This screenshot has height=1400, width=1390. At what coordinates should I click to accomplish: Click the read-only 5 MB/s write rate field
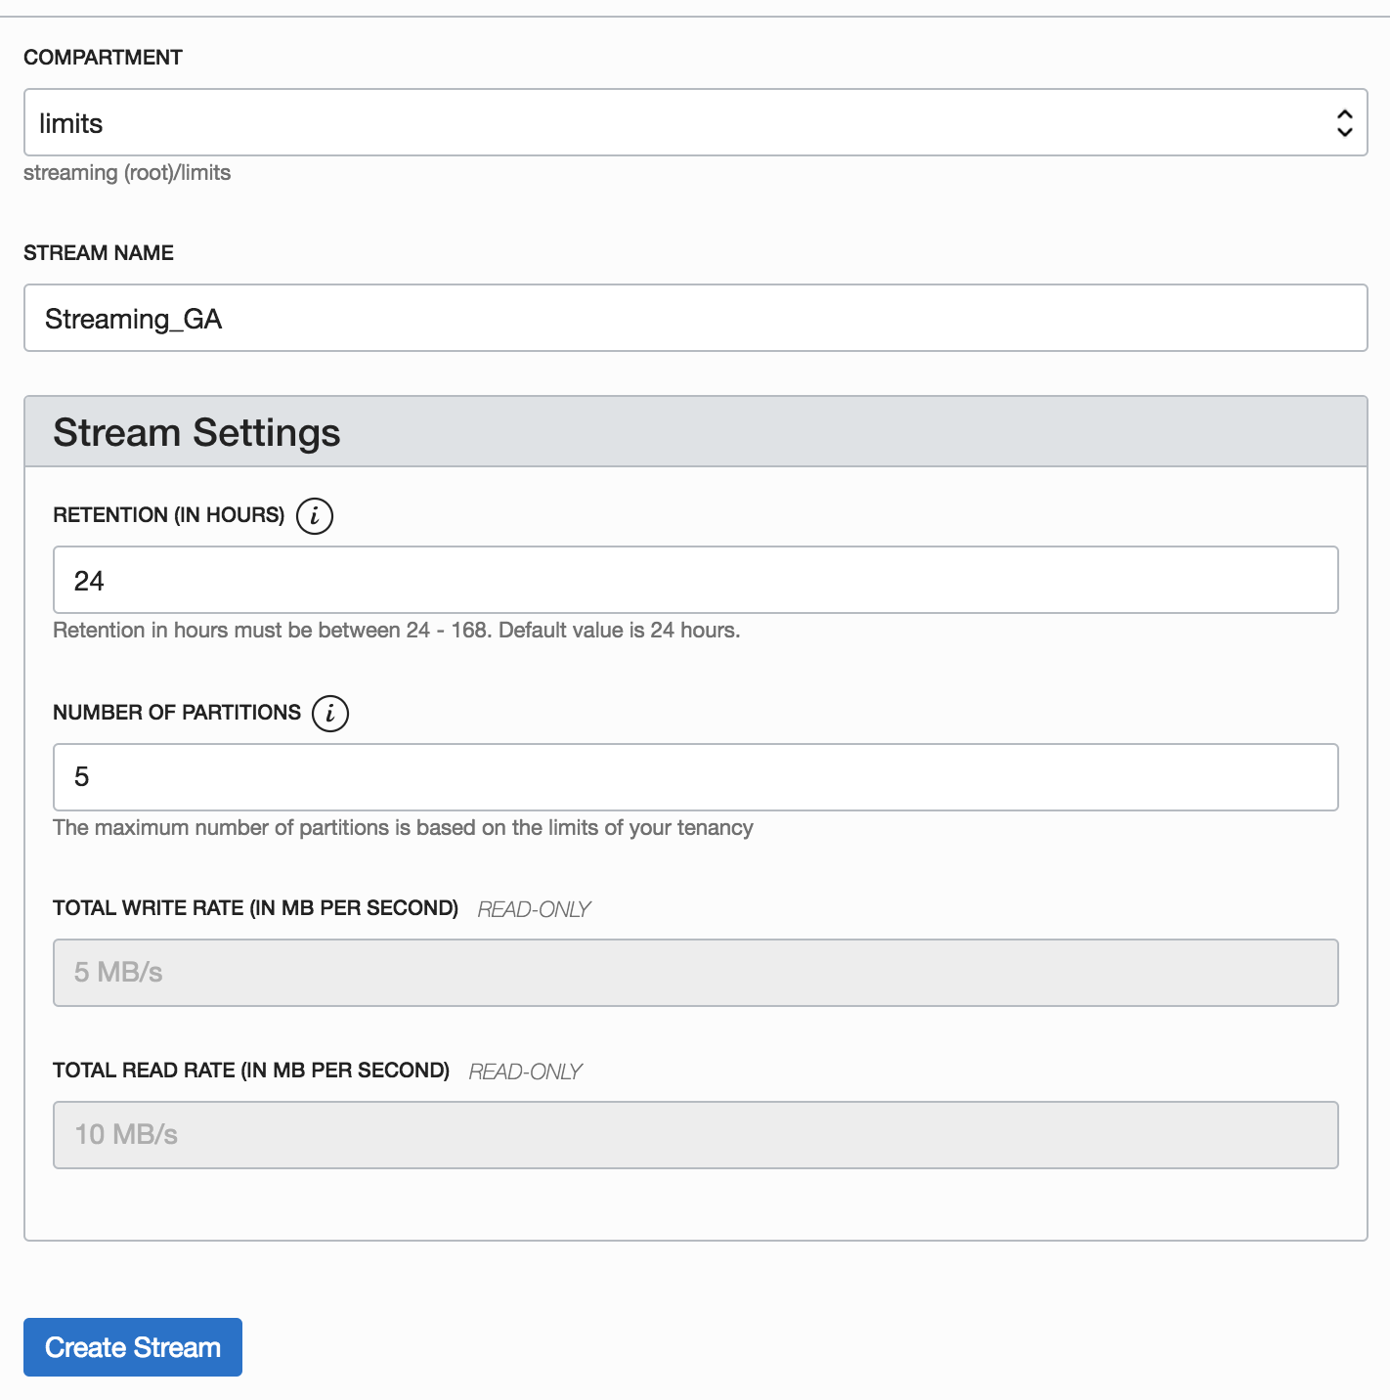(x=695, y=973)
